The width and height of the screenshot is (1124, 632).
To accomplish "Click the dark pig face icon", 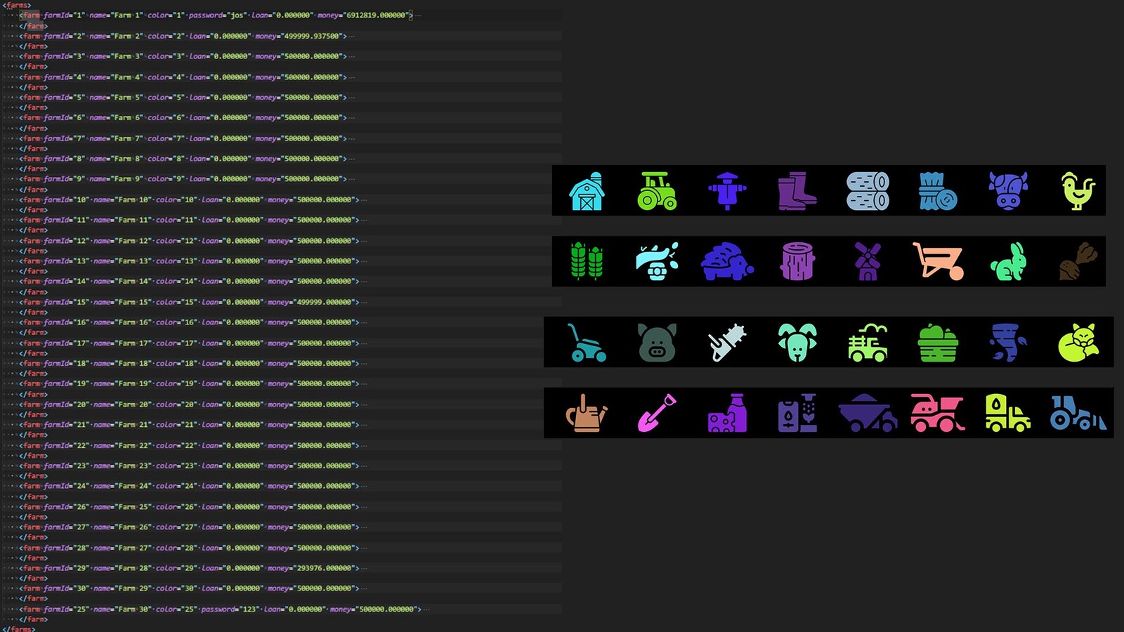I will point(657,343).
